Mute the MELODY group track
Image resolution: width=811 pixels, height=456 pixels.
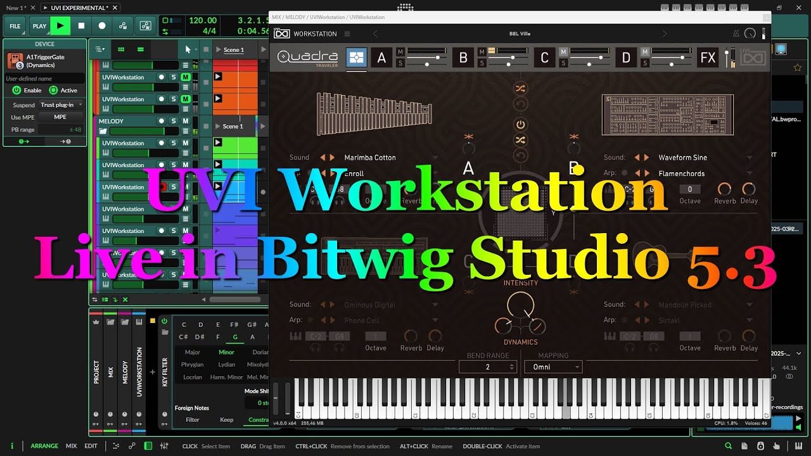coord(186,121)
